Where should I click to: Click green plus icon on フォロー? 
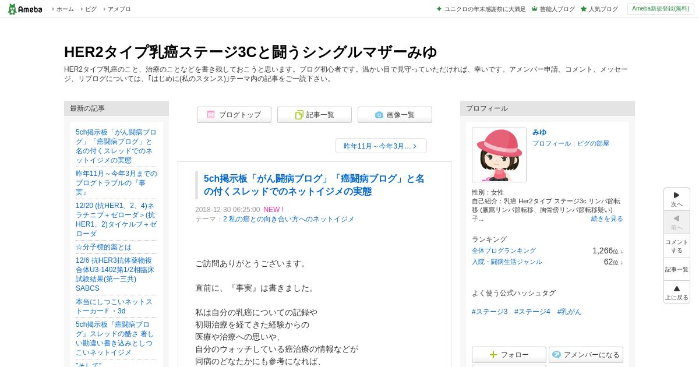coord(493,355)
